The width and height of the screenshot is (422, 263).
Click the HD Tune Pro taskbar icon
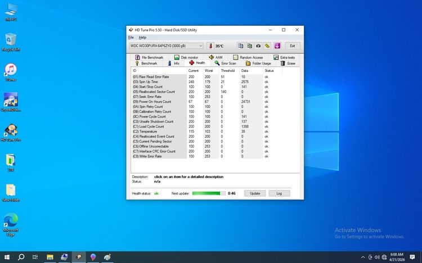(79, 257)
